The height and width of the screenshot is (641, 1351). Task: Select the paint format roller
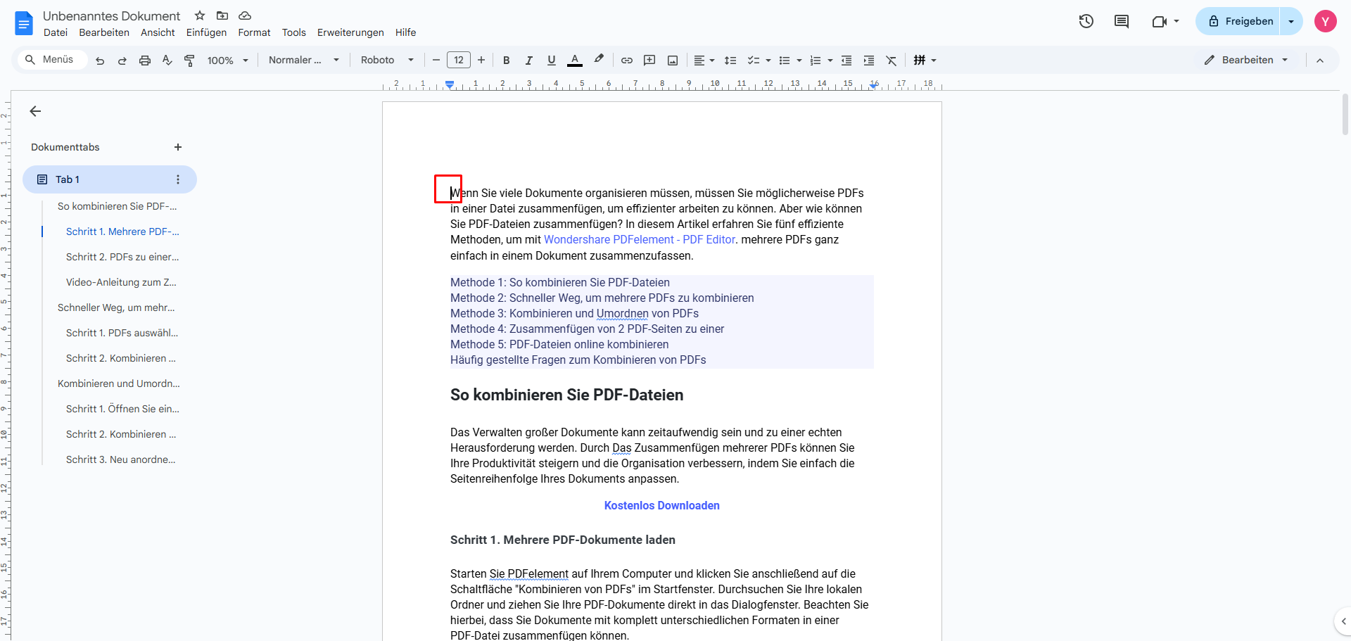pyautogui.click(x=189, y=61)
